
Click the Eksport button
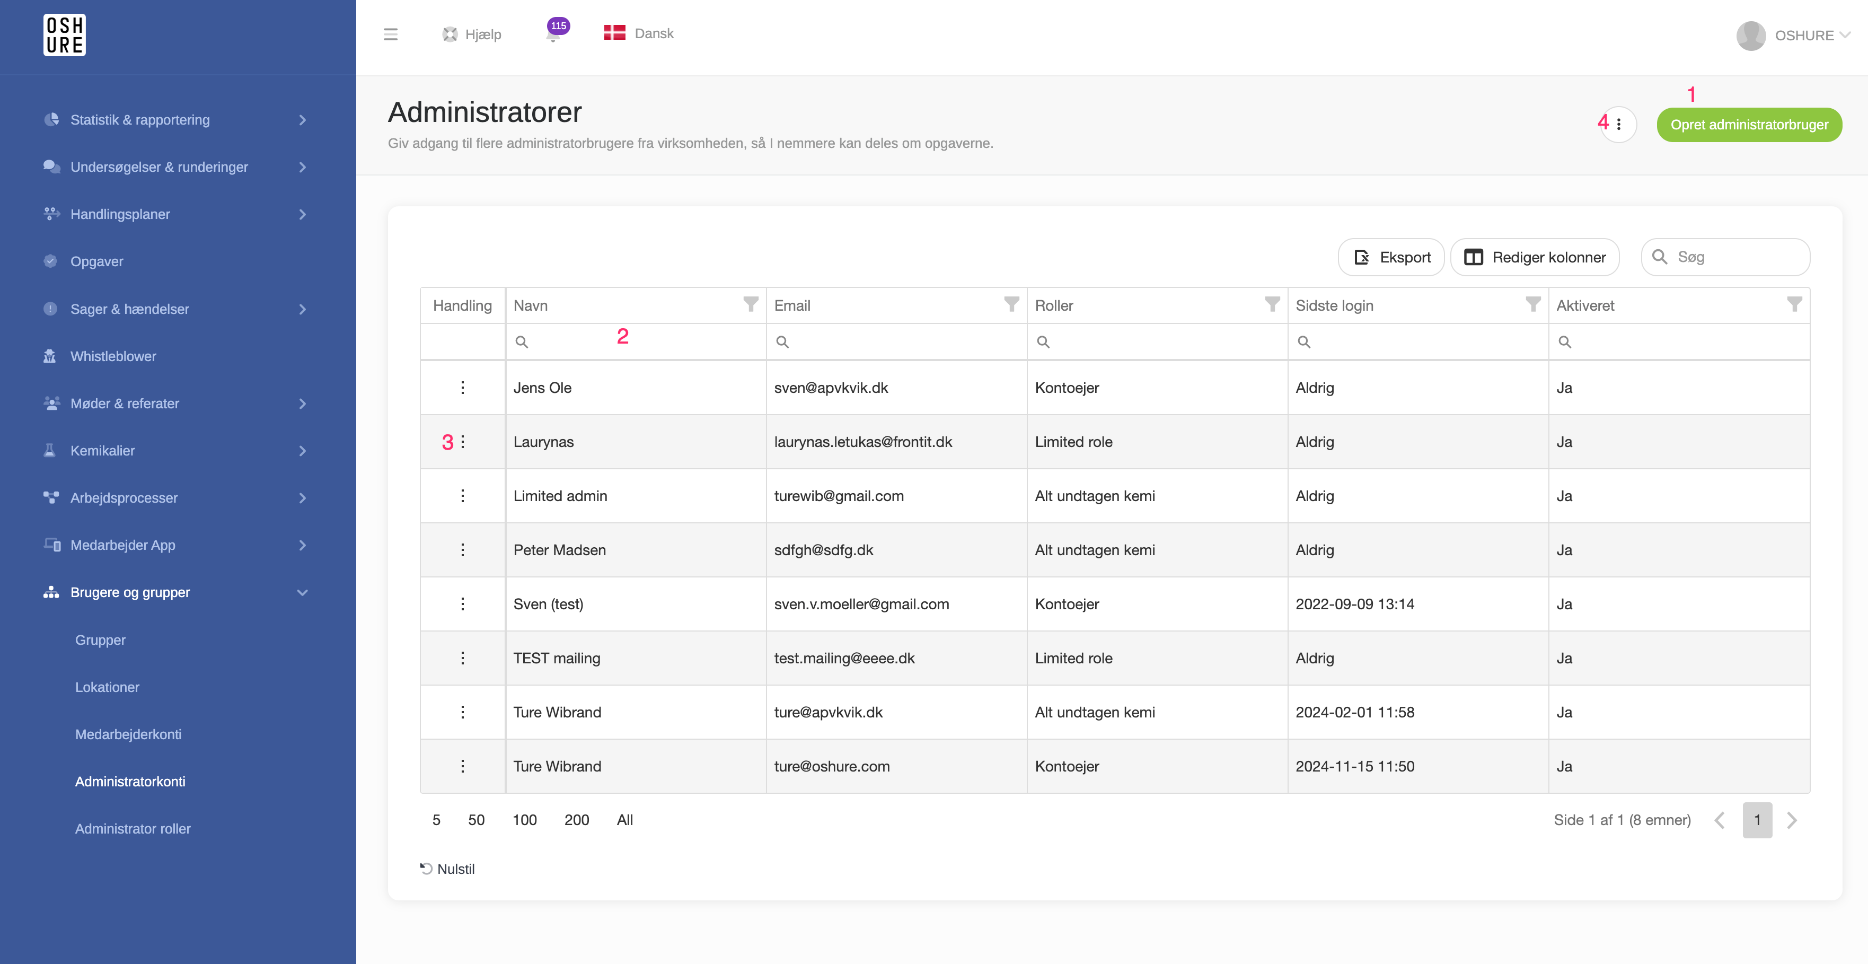point(1391,258)
